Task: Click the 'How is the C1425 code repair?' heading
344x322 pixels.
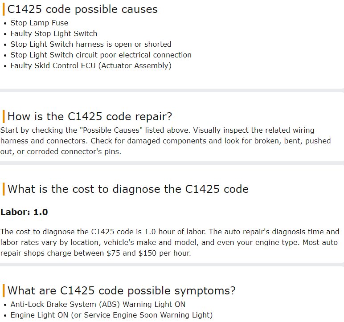Action: (90, 116)
